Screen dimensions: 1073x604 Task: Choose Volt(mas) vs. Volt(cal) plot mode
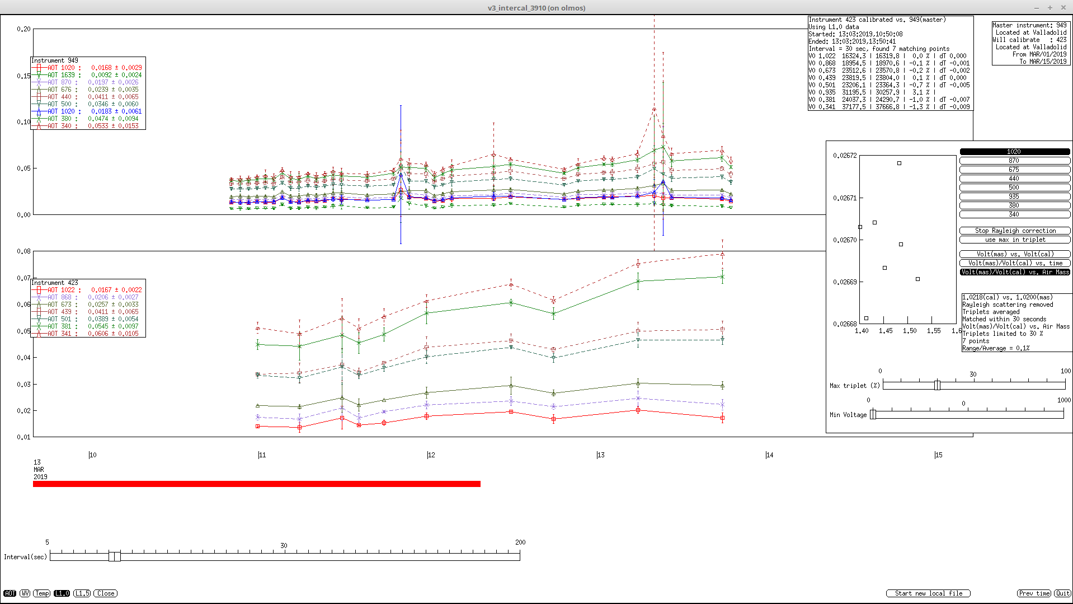[x=1015, y=254]
